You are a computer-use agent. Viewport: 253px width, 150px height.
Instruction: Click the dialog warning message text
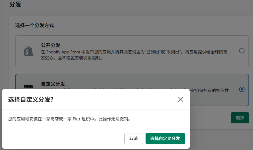click(69, 119)
